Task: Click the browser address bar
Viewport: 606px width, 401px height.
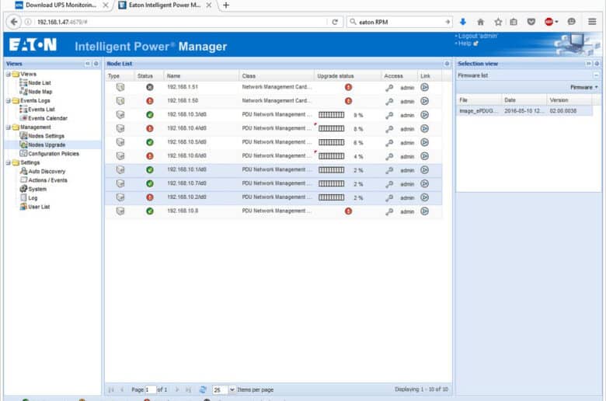Action: point(178,22)
